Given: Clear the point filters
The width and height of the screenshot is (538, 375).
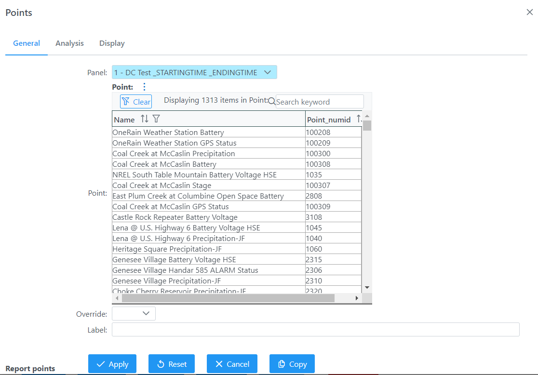Looking at the screenshot, I should [136, 102].
